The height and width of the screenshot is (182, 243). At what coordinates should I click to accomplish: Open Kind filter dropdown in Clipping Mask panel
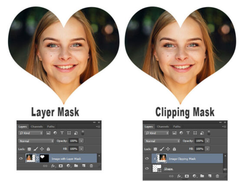tap(157, 133)
